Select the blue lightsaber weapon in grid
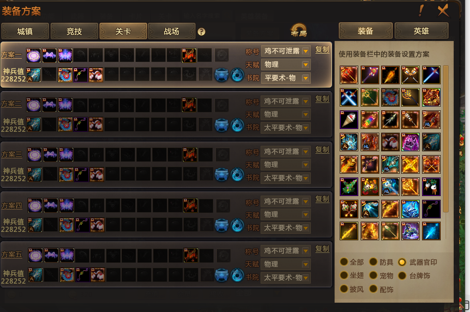This screenshot has width=470, height=312. [431, 75]
